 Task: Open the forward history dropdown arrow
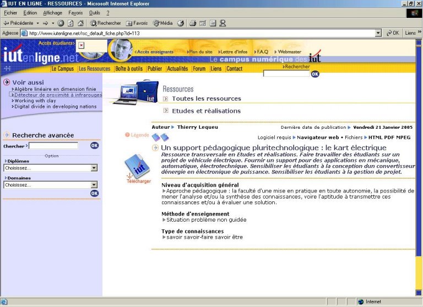coord(53,23)
